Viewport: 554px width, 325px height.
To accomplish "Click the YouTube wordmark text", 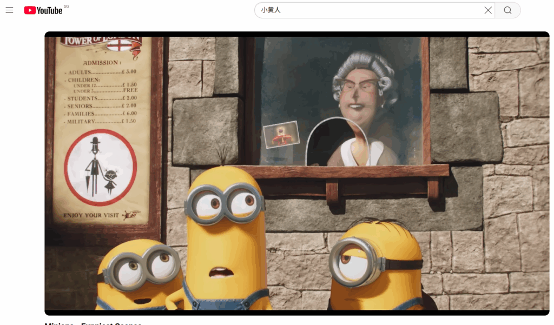I will click(x=50, y=10).
